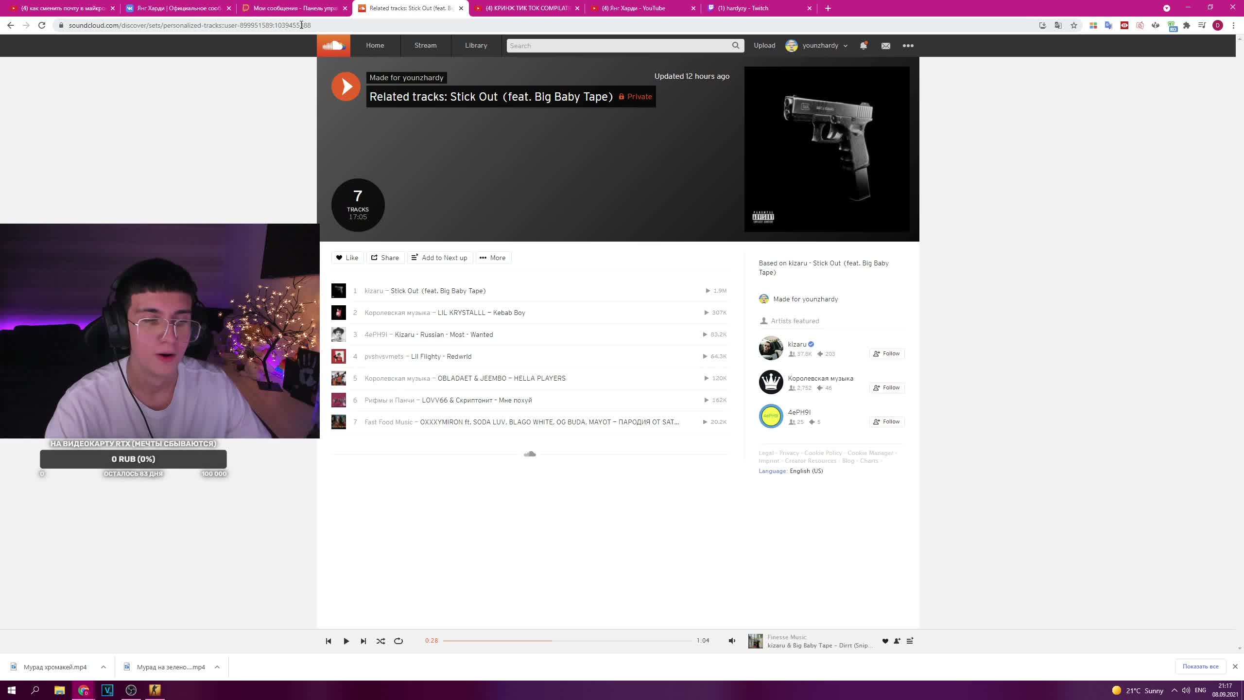
Task: Follow Королевская музыка
Action: 887,388
